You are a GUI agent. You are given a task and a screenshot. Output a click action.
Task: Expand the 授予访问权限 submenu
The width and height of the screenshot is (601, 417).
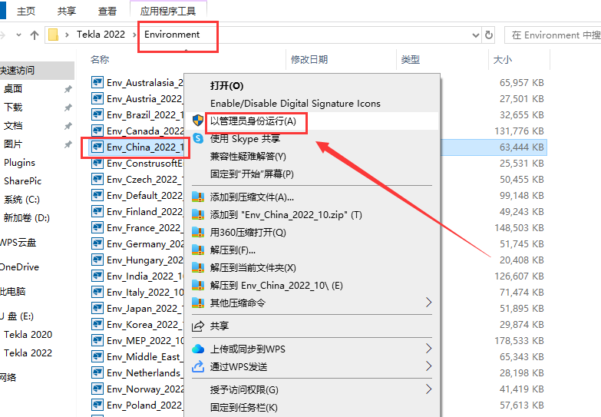coord(428,389)
